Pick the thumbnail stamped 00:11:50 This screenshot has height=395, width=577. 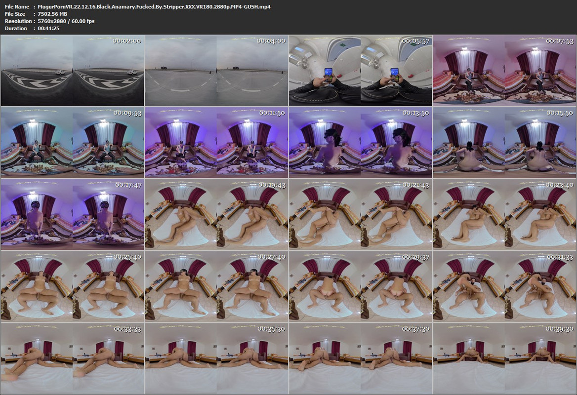click(216, 143)
